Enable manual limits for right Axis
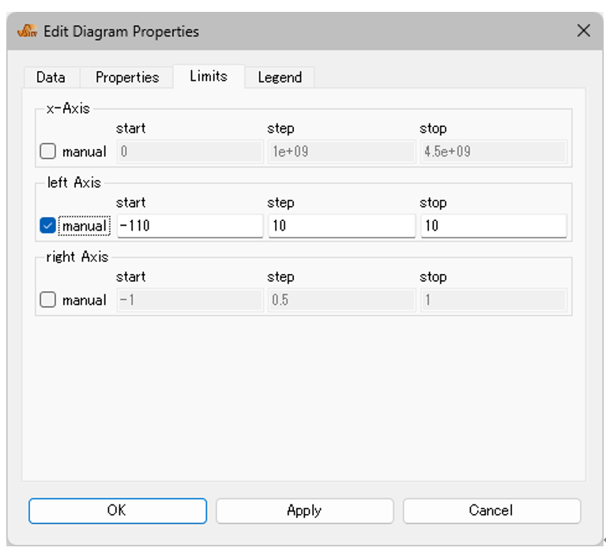Screen dimensions: 606x555 click(x=48, y=300)
